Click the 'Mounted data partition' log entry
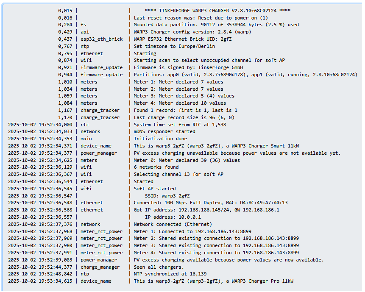Image resolution: width=365 pixels, height=292 pixels. [216, 25]
